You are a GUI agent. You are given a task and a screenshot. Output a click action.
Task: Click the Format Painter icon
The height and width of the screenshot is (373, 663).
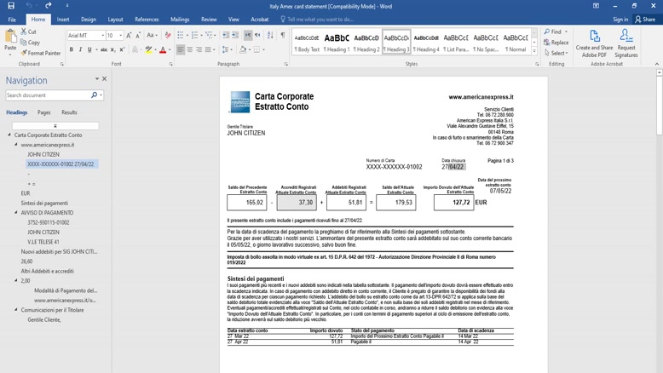[x=23, y=53]
